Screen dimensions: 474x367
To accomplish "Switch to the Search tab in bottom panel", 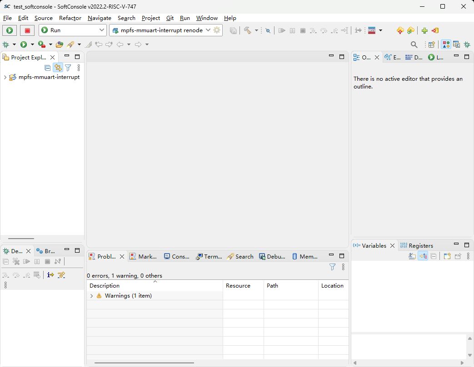I will tap(240, 257).
